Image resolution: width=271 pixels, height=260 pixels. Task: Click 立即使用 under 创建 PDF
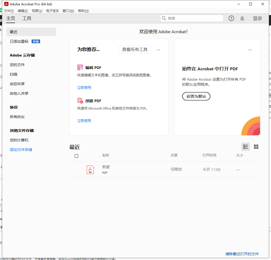[x=84, y=121]
